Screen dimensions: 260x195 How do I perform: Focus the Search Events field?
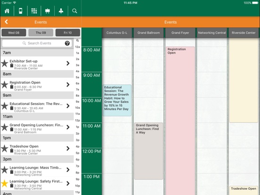point(37,43)
